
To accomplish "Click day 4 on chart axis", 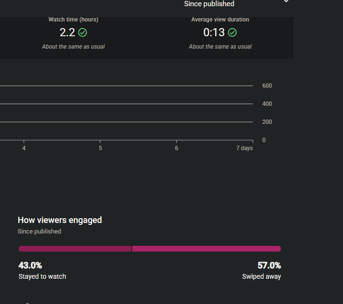I will click(x=24, y=148).
